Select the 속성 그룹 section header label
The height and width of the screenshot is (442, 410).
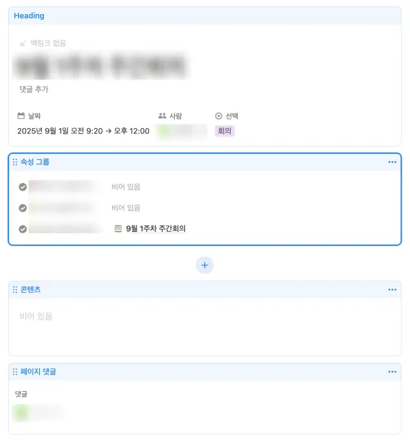point(35,162)
